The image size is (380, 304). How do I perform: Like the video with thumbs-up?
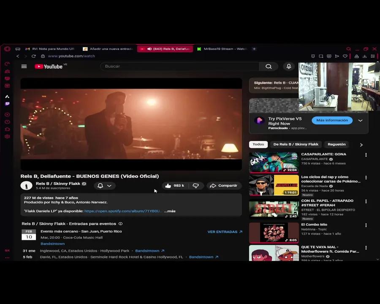click(175, 186)
